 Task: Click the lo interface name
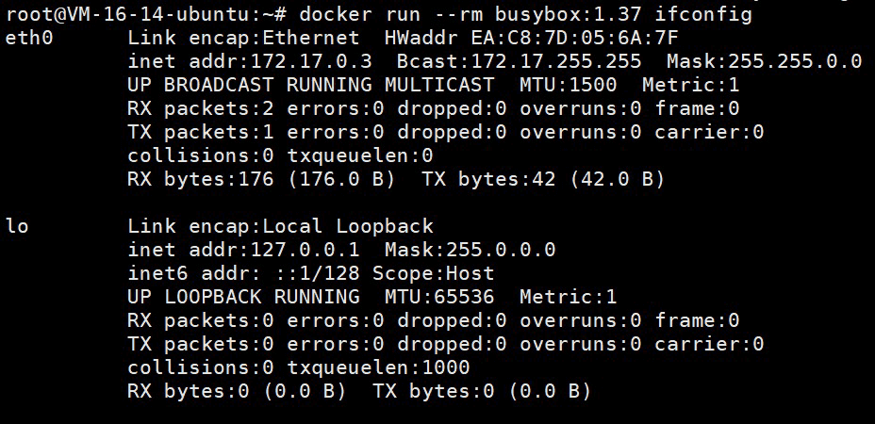[17, 226]
